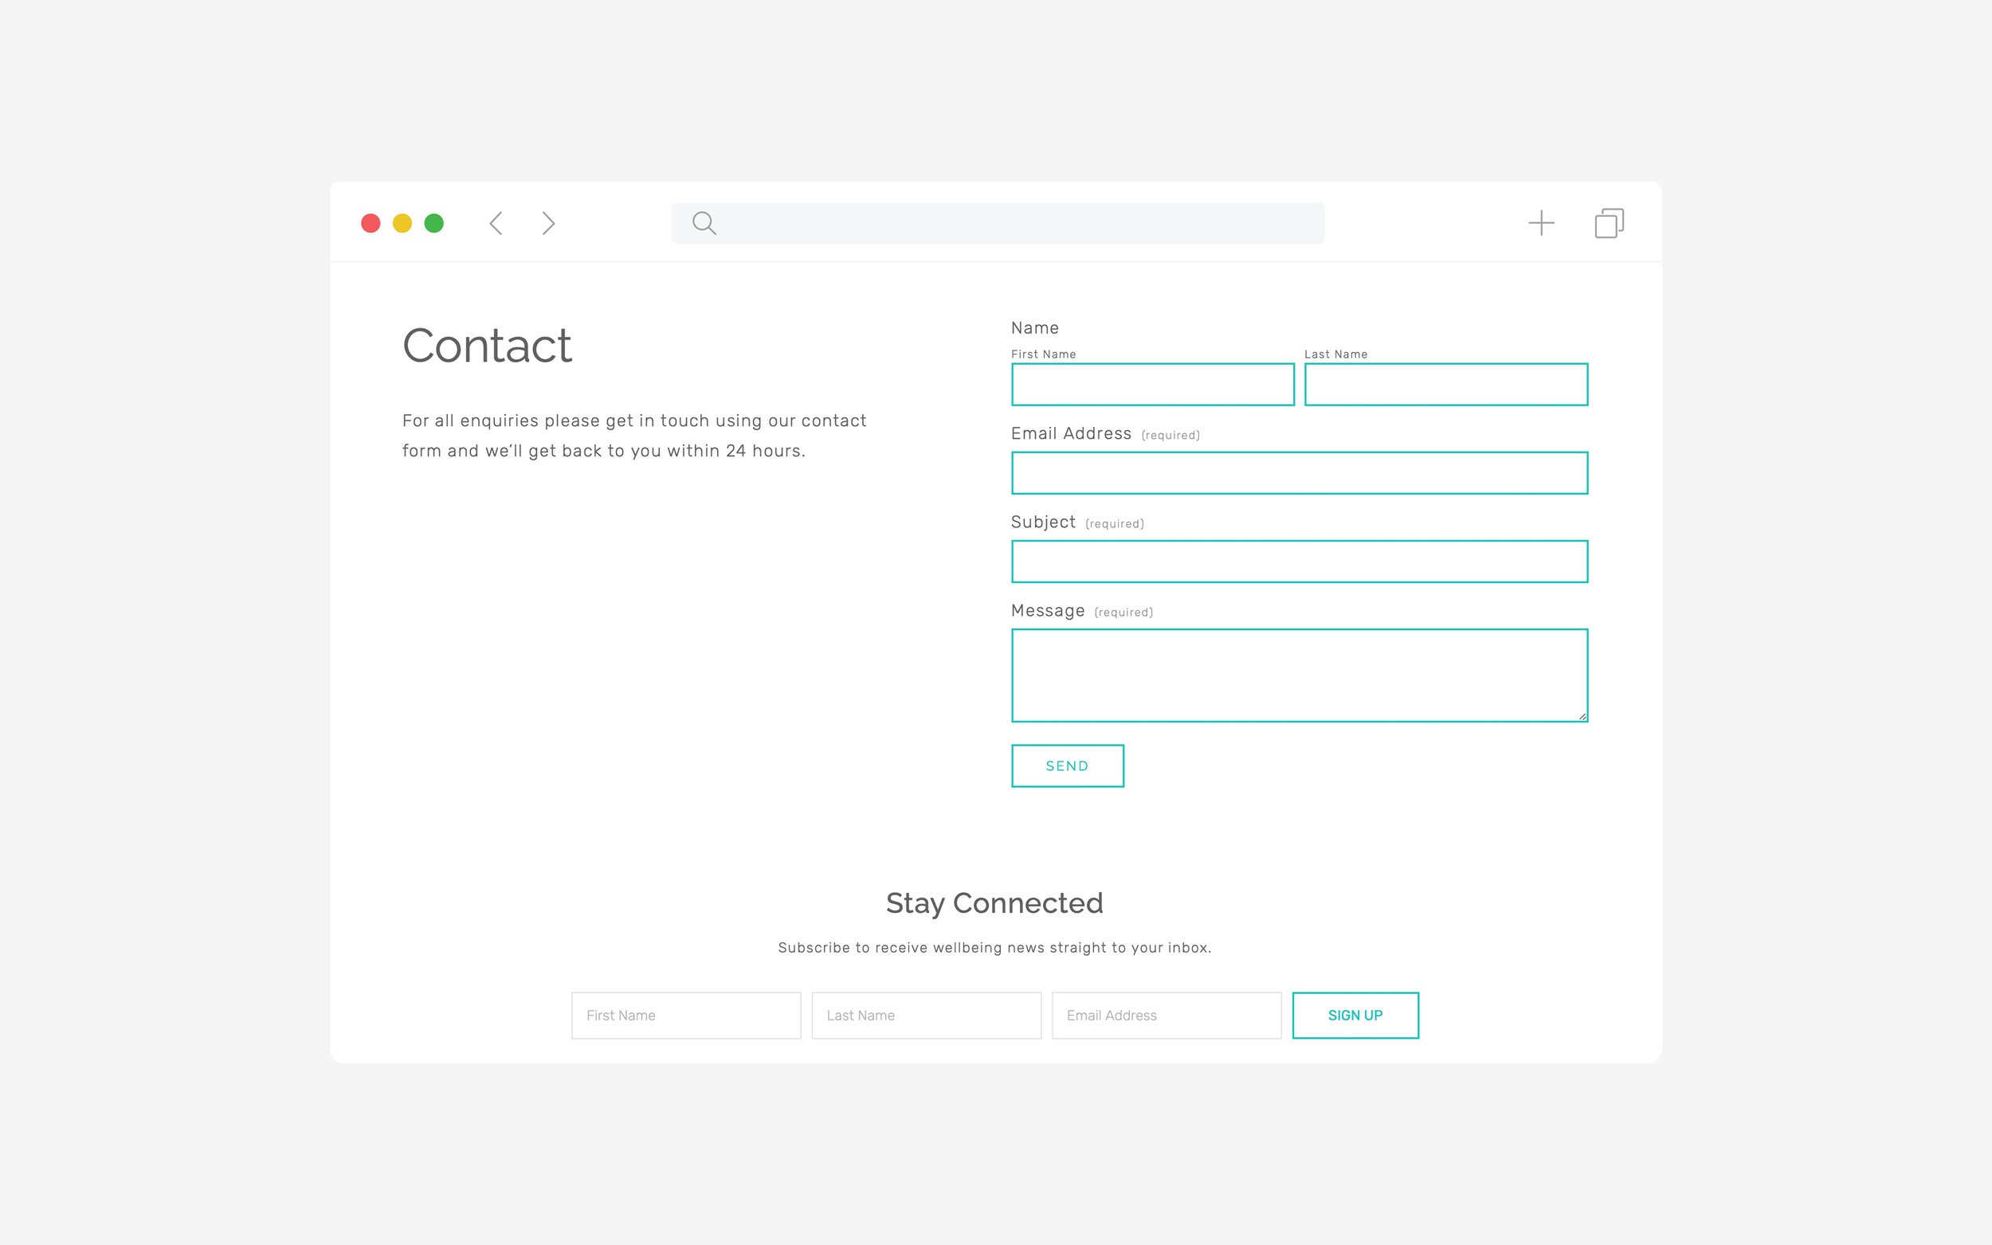Click the browser back navigation arrow

pyautogui.click(x=498, y=222)
